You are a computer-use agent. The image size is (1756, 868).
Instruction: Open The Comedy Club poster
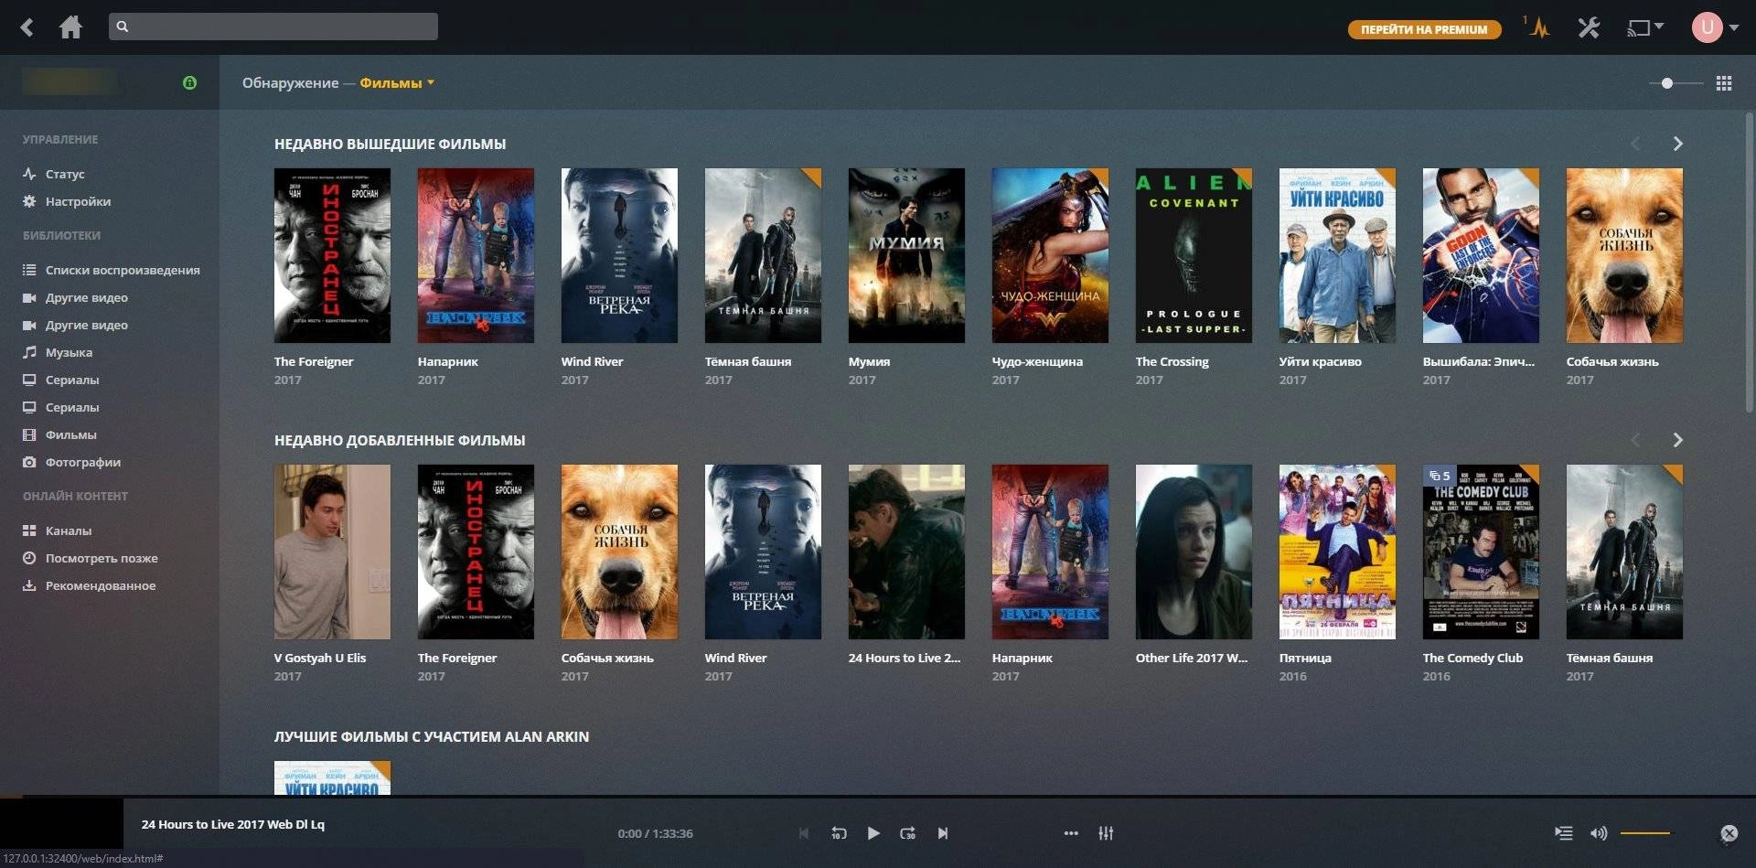[x=1481, y=552]
